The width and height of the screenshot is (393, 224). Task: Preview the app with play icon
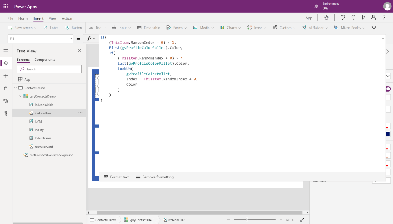click(363, 18)
